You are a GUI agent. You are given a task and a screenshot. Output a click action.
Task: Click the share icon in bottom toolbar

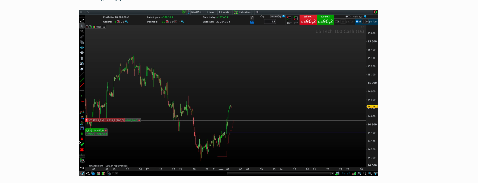88,174
